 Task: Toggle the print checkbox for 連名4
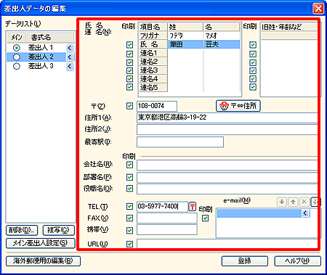129,79
